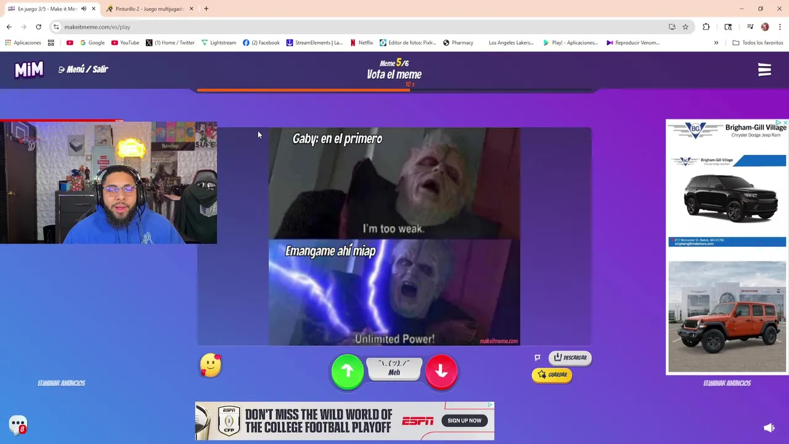
Task: Open Reproducir Venom bookmark
Action: pyautogui.click(x=633, y=43)
